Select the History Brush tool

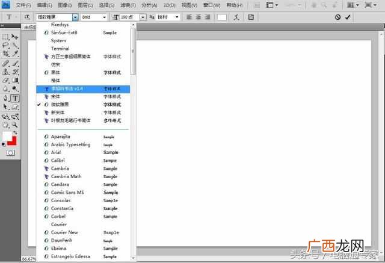[14, 72]
